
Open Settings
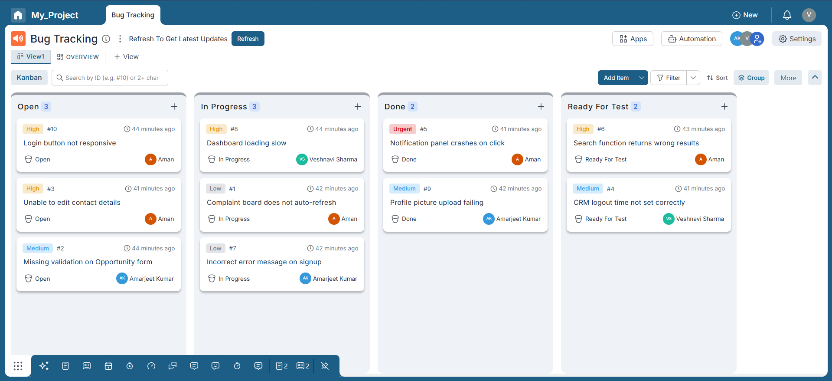click(797, 39)
